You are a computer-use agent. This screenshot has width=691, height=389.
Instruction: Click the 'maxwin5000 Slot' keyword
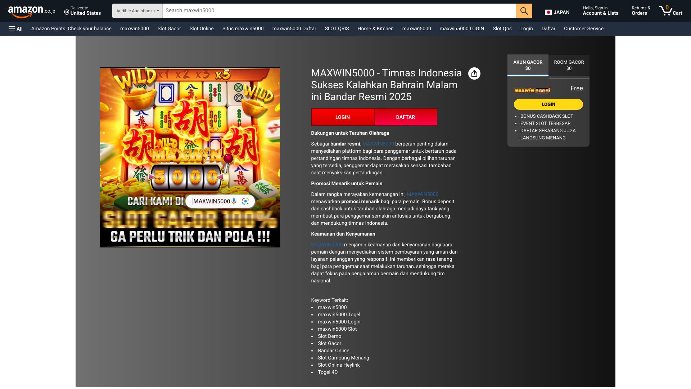[337, 329]
